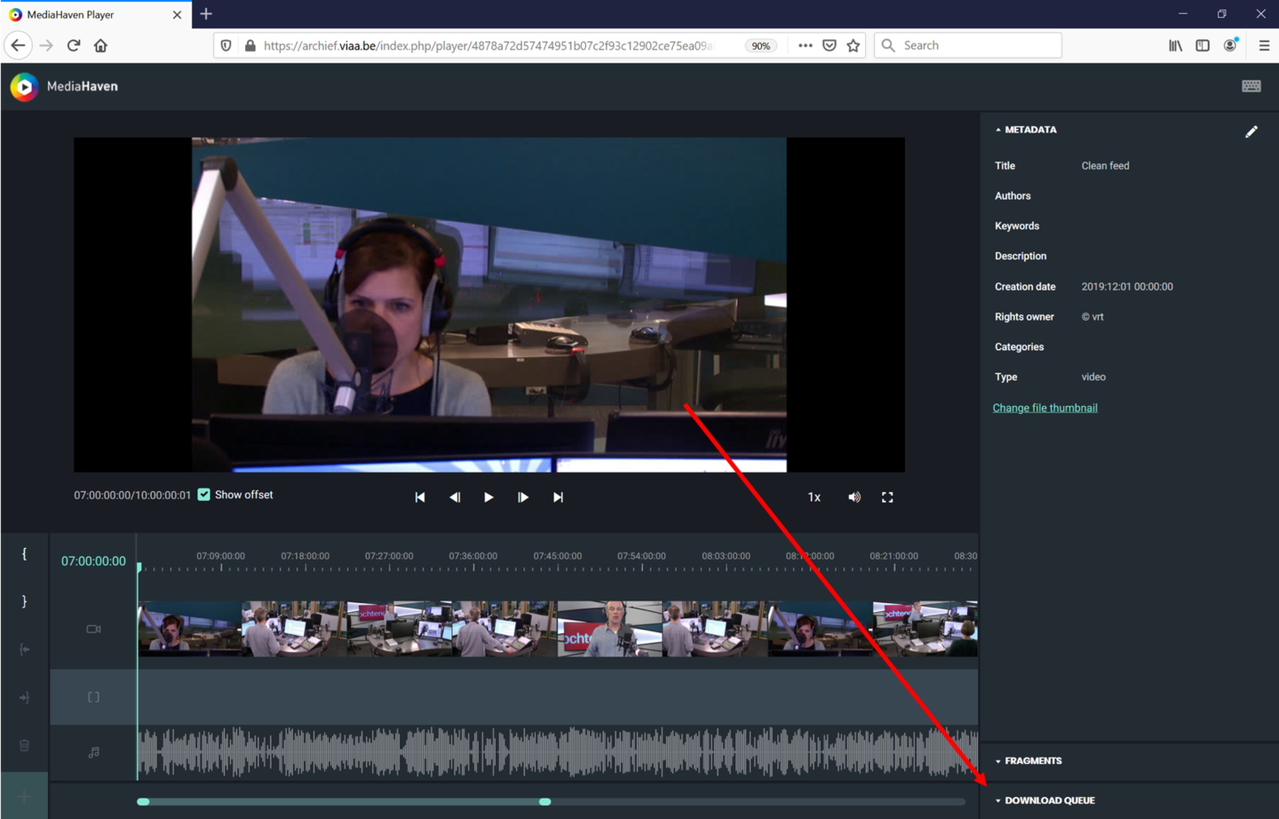The width and height of the screenshot is (1279, 819).
Task: Open the page actions three-dot menu
Action: (x=805, y=45)
